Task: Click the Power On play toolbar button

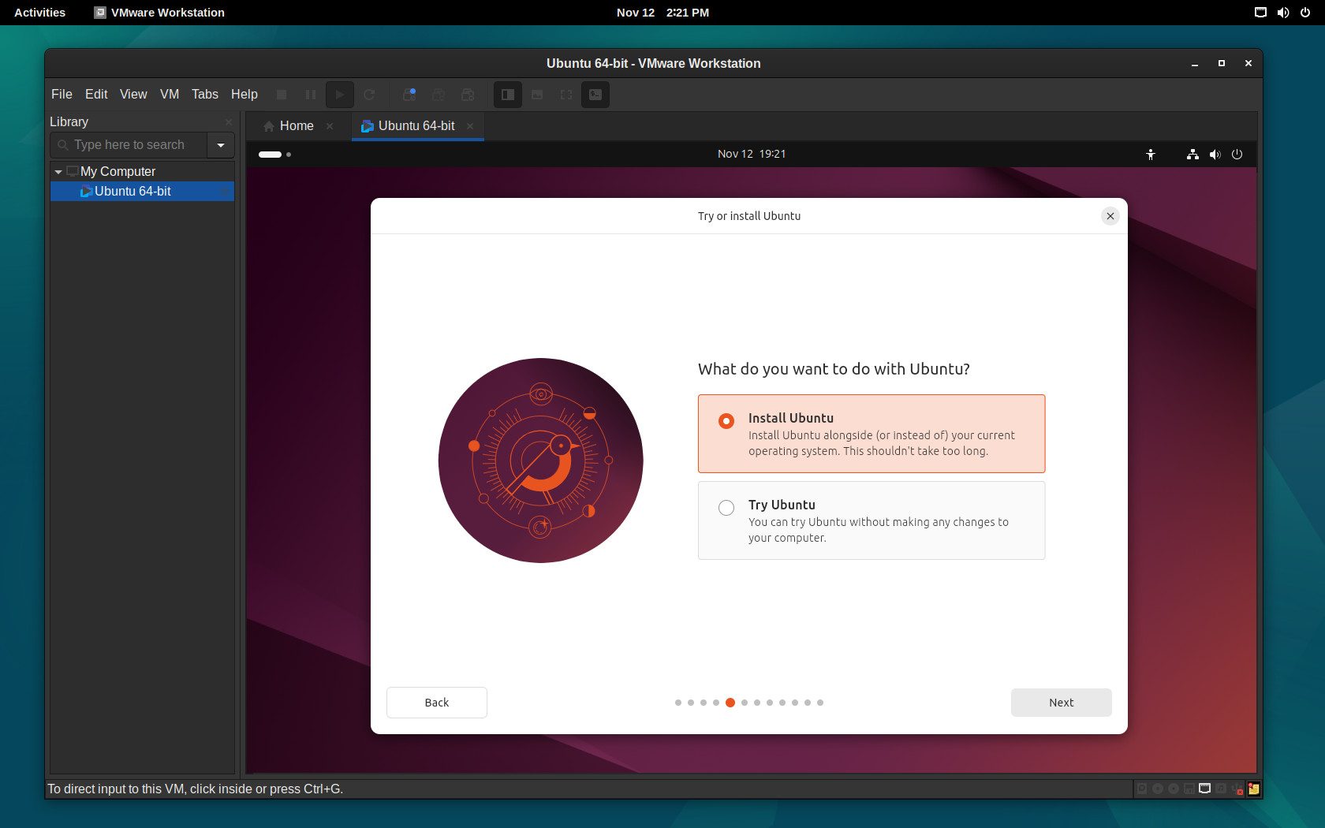Action: click(340, 95)
